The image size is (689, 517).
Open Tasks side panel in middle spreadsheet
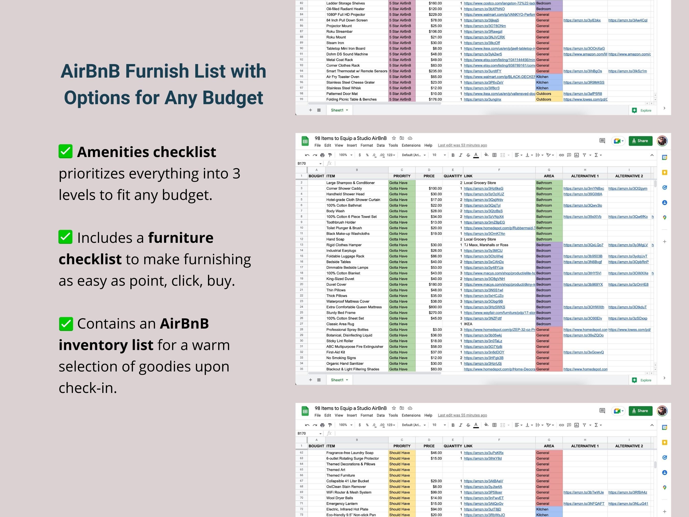point(665,187)
